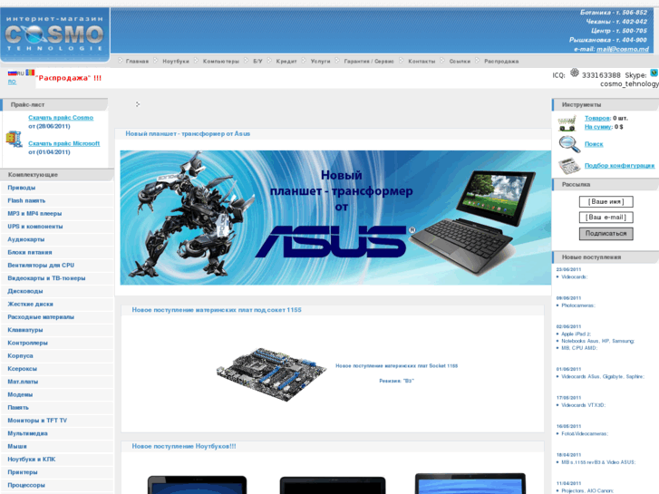The height and width of the screenshot is (494, 659).
Task: Select the Клавиатуры category
Action: (x=25, y=330)
